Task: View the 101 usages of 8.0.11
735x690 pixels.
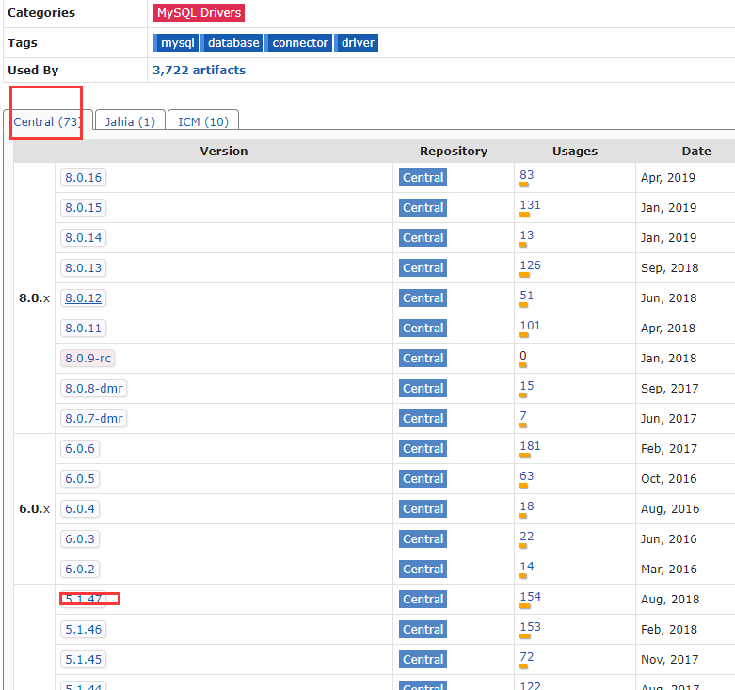Action: 530,326
